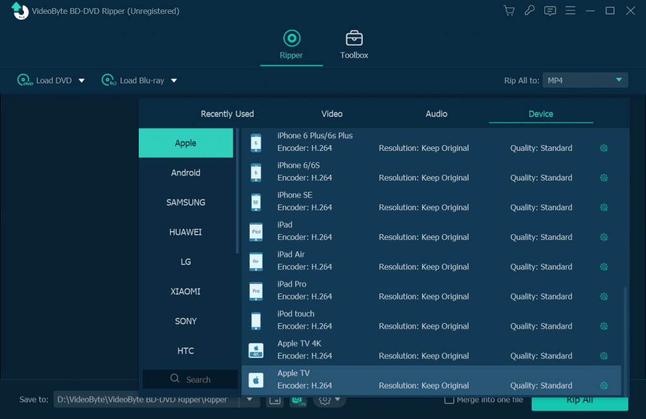Viewport: 646px width, 419px height.
Task: Open the shopping cart purchase icon
Action: click(509, 11)
